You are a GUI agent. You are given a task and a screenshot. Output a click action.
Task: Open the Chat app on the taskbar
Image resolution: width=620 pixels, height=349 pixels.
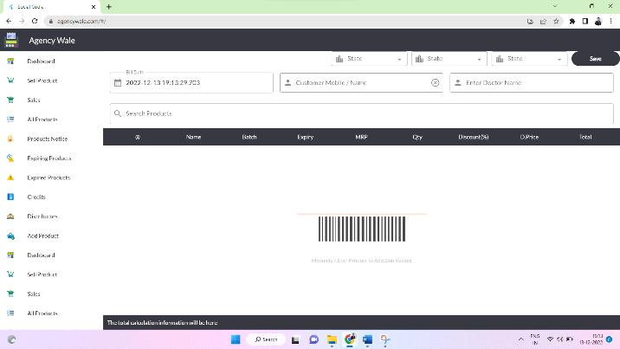click(x=314, y=339)
